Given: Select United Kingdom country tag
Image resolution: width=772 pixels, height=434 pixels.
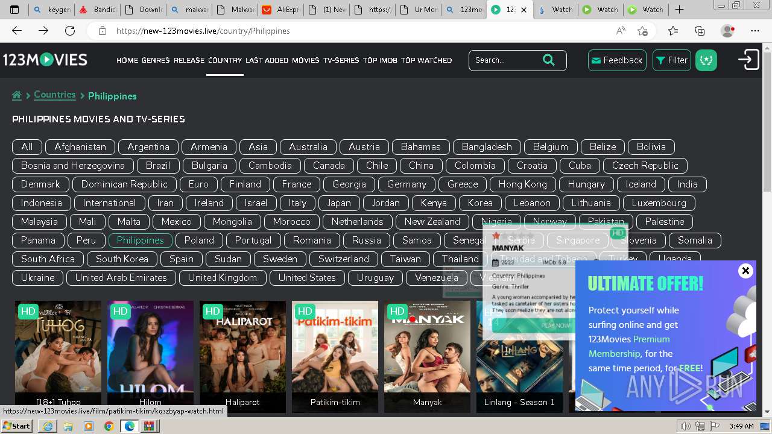Looking at the screenshot, I should 223,278.
